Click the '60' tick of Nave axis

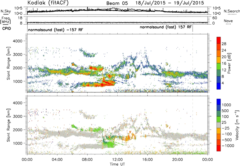pos(214,18)
